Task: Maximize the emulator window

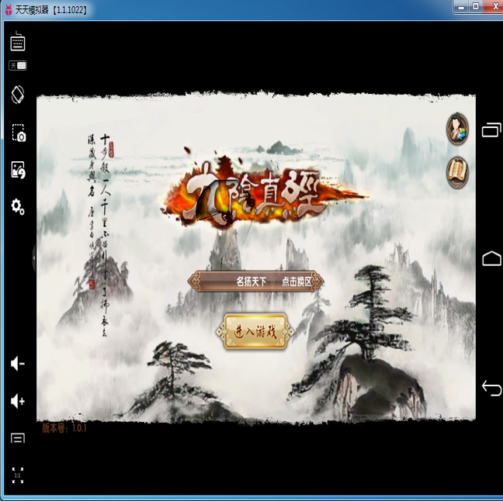Action: click(475, 6)
